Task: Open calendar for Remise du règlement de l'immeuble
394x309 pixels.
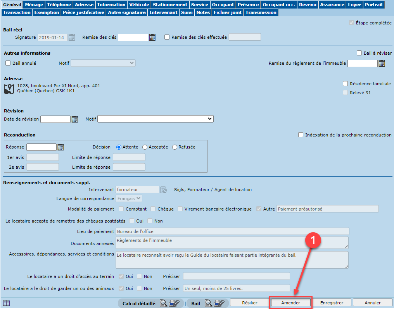Action: pos(382,63)
